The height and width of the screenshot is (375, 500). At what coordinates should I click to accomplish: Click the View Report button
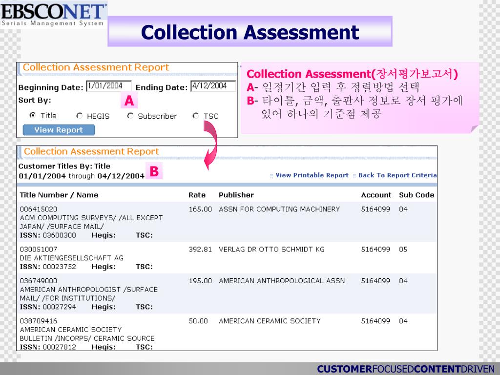coord(59,130)
